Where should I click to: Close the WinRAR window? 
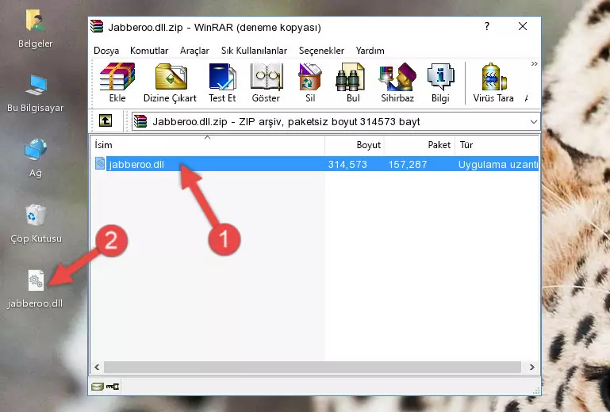point(523,26)
